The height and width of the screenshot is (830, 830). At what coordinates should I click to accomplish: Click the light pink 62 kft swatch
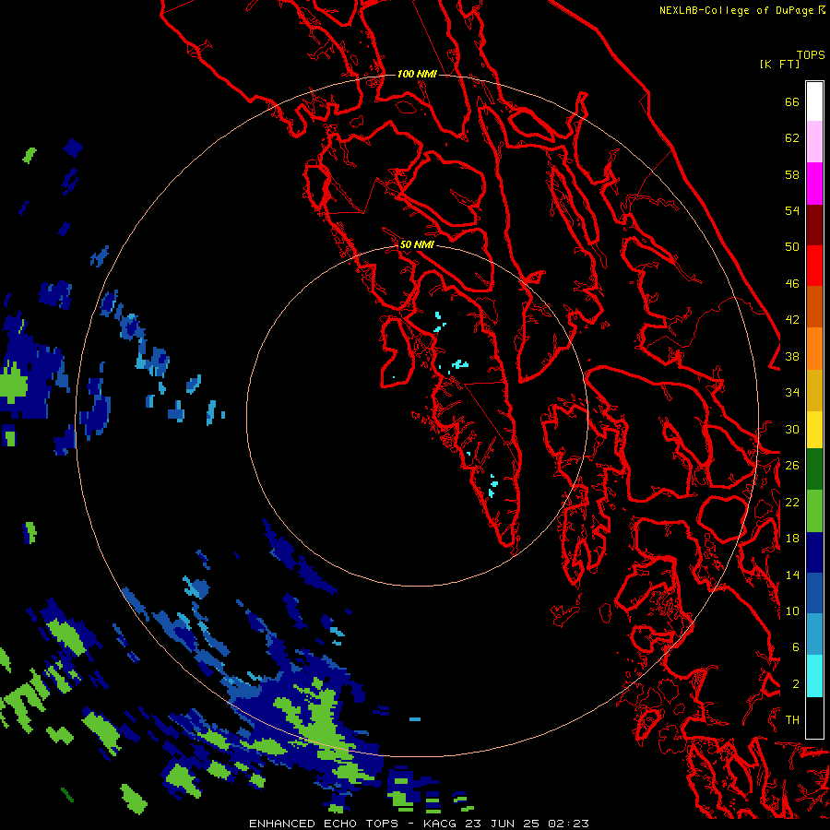pyautogui.click(x=814, y=141)
